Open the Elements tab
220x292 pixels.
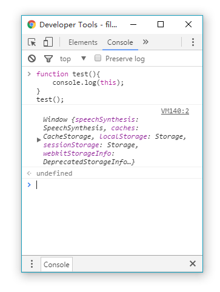click(83, 42)
